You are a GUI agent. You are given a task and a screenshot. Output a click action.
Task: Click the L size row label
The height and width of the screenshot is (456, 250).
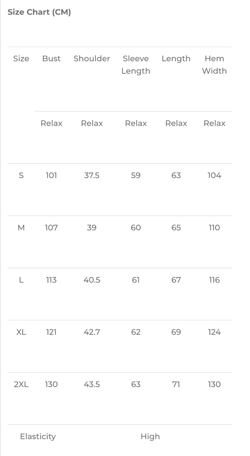21,280
